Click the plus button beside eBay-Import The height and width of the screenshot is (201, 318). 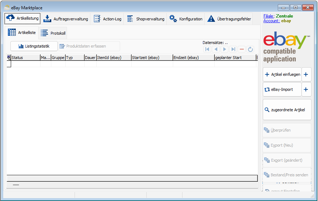[x=306, y=89]
